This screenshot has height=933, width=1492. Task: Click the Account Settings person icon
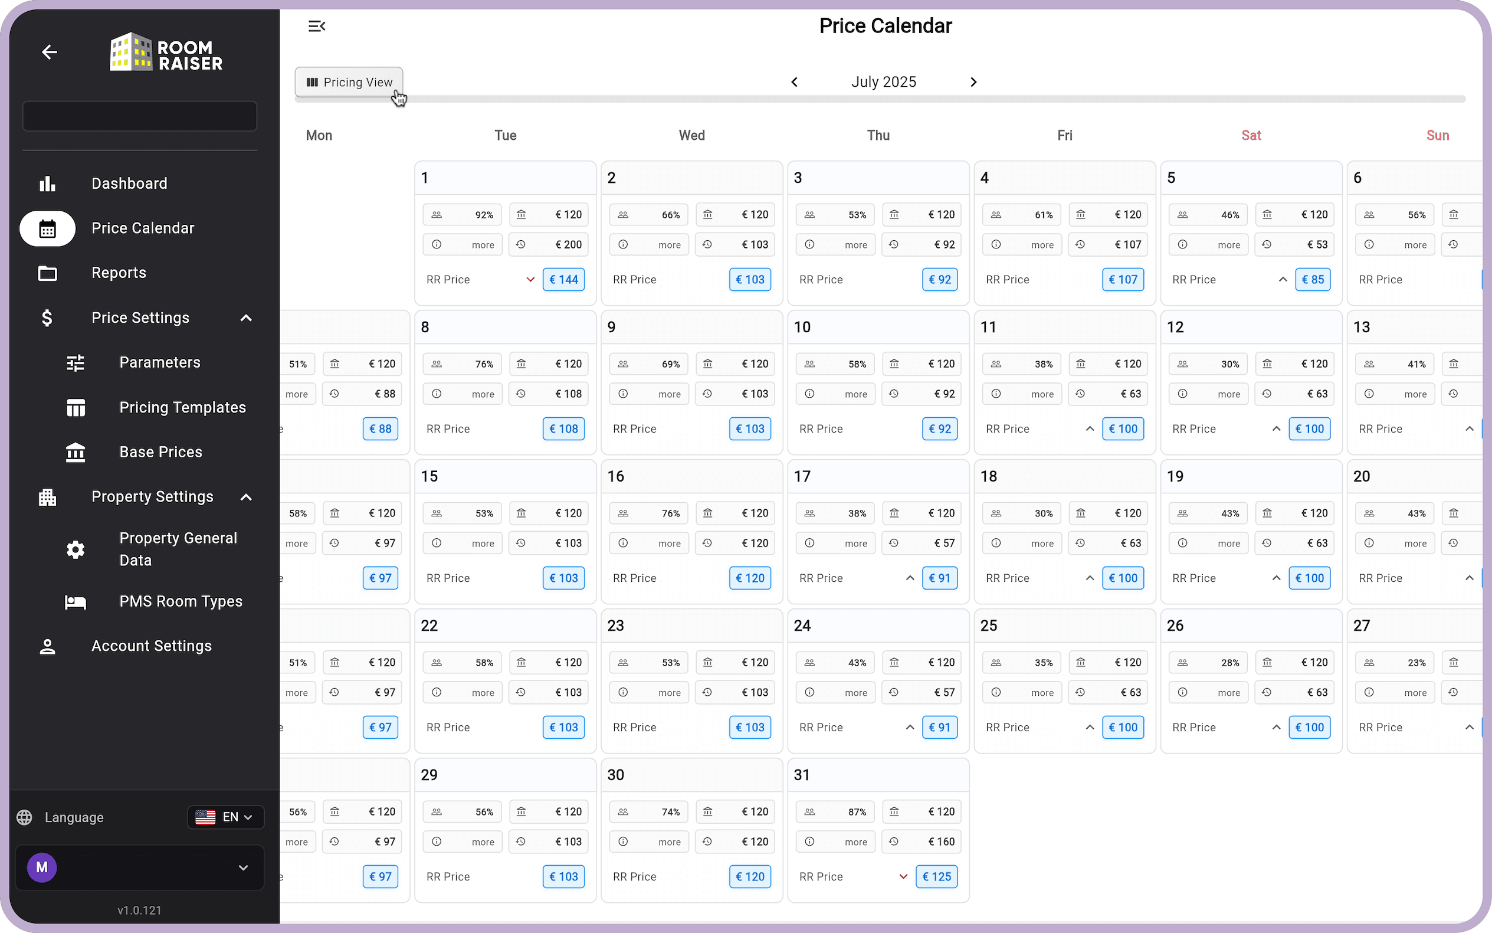(x=48, y=646)
